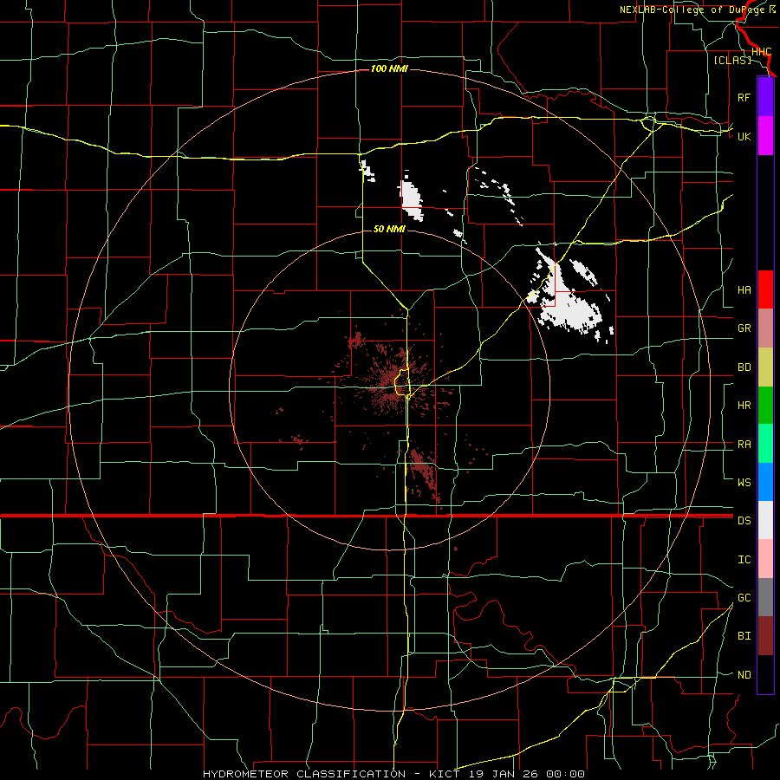Click the HA legend label
780x780 pixels.
pos(744,289)
